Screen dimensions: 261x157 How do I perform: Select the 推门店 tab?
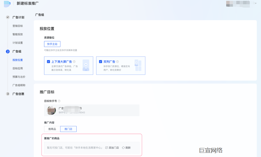68,129
